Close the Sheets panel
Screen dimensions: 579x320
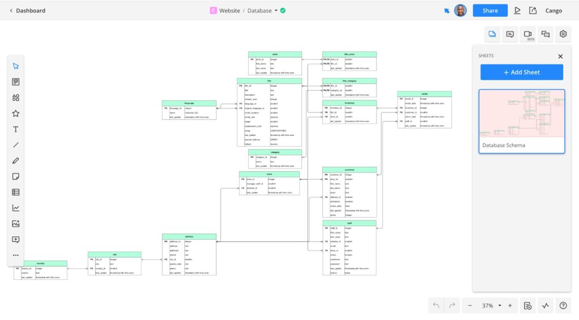(x=560, y=56)
